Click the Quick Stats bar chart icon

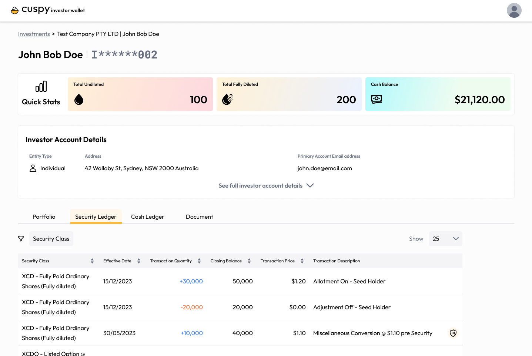pos(41,86)
